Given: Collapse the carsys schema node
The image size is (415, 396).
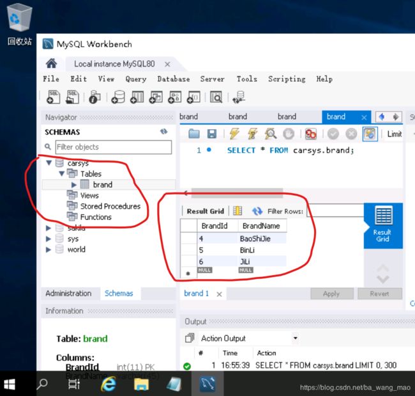Looking at the screenshot, I should point(49,163).
